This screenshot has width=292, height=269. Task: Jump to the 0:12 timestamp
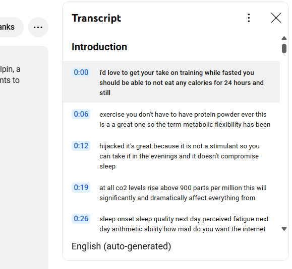[81, 146]
